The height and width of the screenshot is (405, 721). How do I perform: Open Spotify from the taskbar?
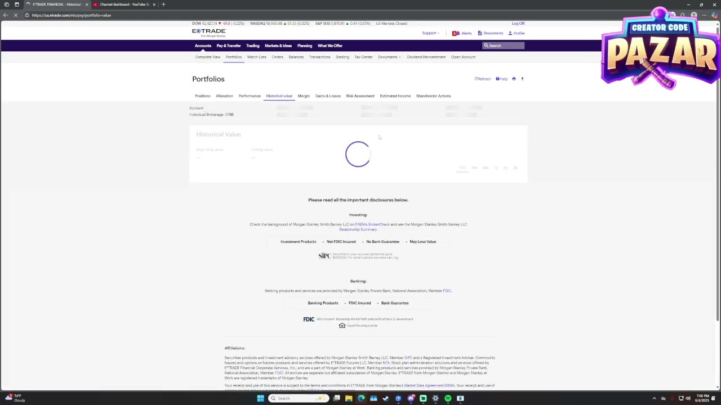tap(448, 398)
